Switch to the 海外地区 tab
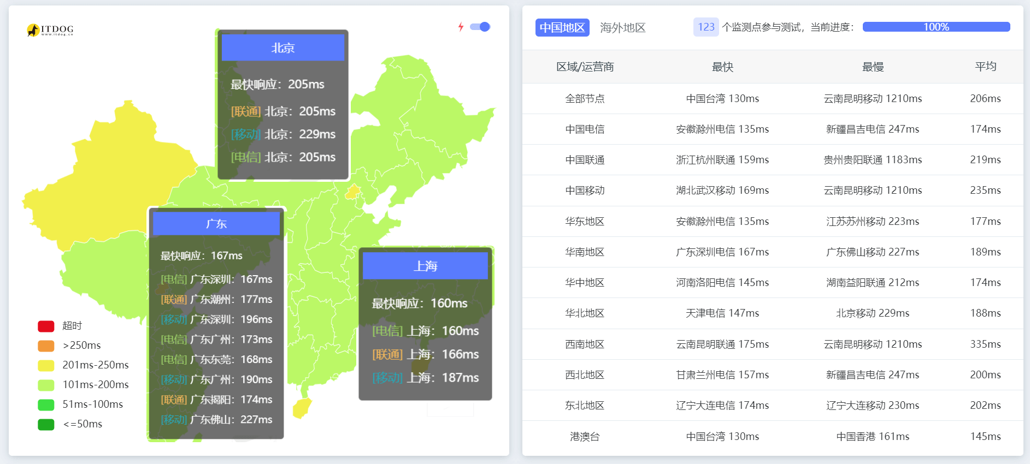The image size is (1030, 464). (622, 27)
